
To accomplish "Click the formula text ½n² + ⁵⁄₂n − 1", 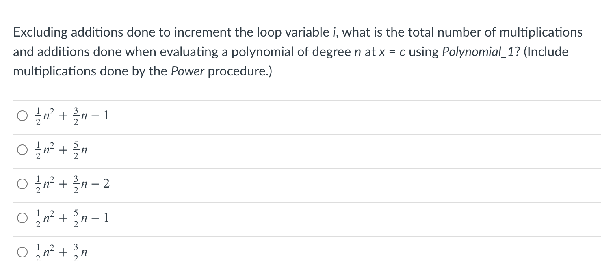I will pos(71,218).
